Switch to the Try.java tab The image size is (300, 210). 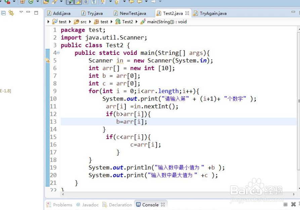tap(92, 13)
